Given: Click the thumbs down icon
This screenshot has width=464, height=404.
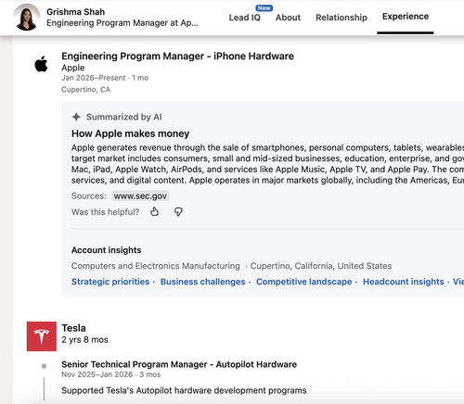Looking at the screenshot, I should click(x=178, y=212).
